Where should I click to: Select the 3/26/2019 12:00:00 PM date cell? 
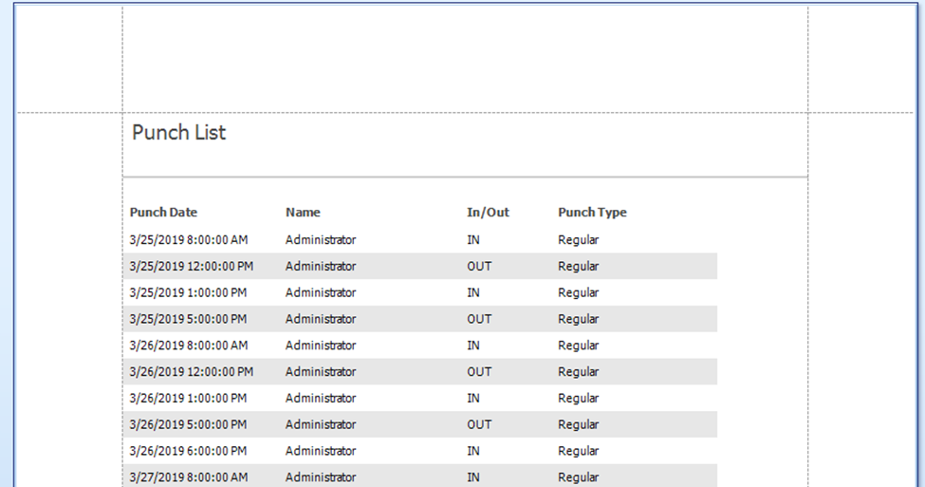[x=192, y=372]
